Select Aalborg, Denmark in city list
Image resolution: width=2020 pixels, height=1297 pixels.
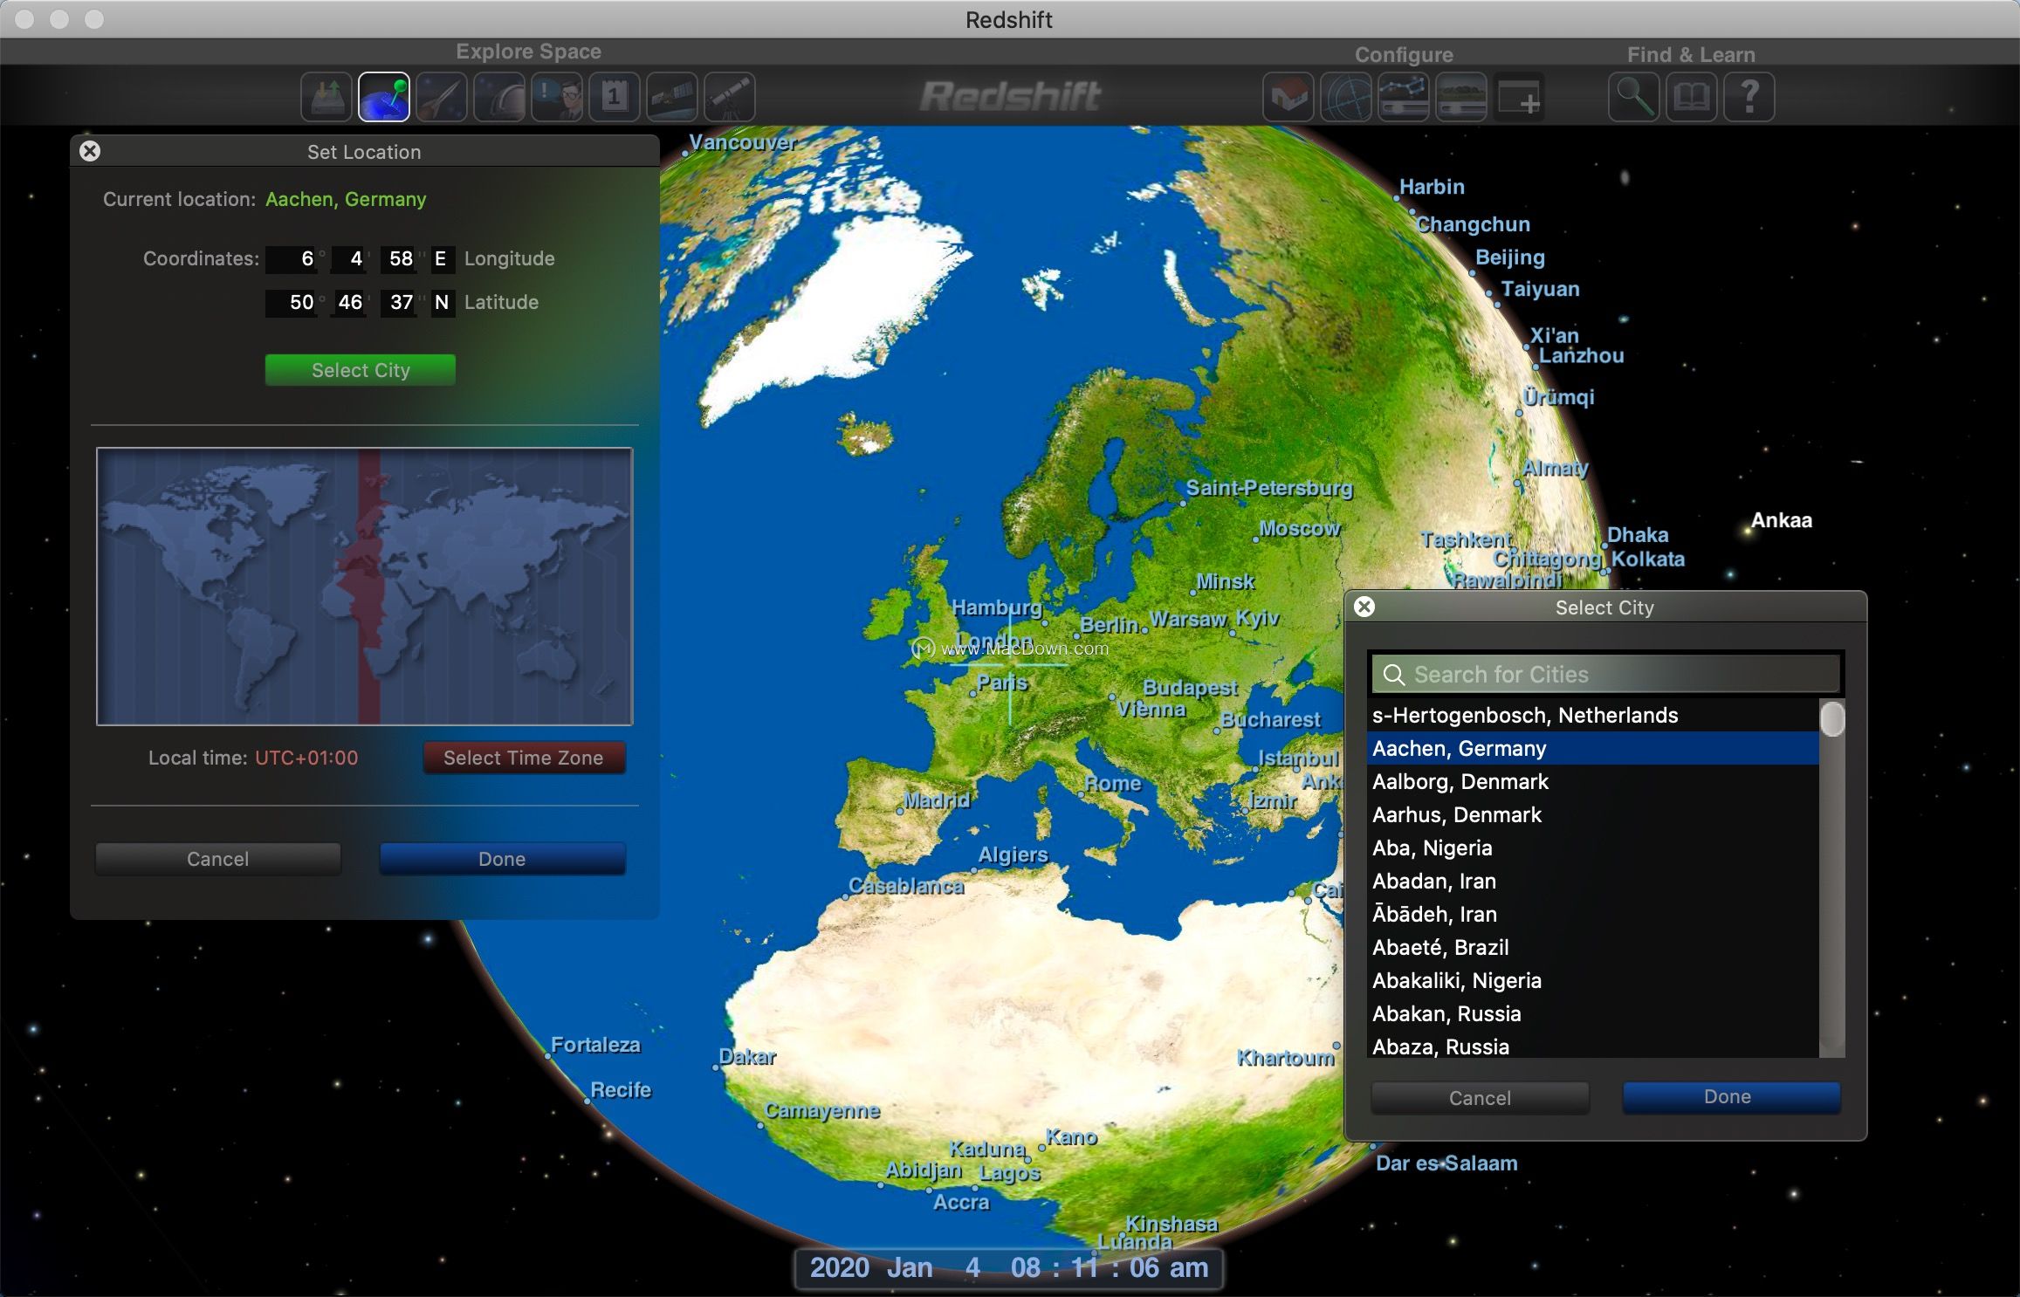pos(1592,782)
